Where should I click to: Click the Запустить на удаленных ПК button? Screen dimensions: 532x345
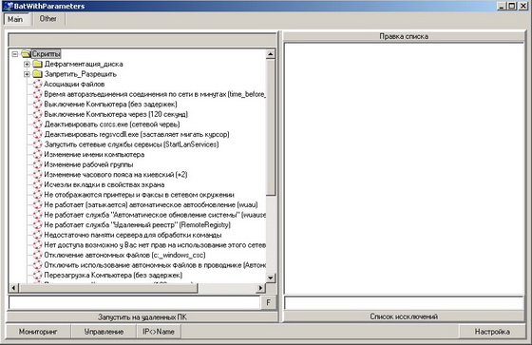(x=142, y=317)
